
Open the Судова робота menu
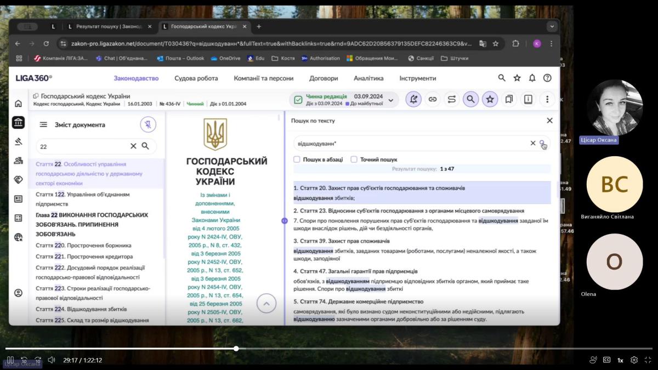196,78
